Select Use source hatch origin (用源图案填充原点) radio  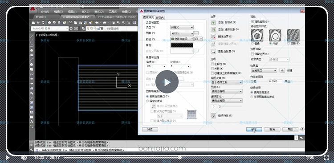click(252, 97)
